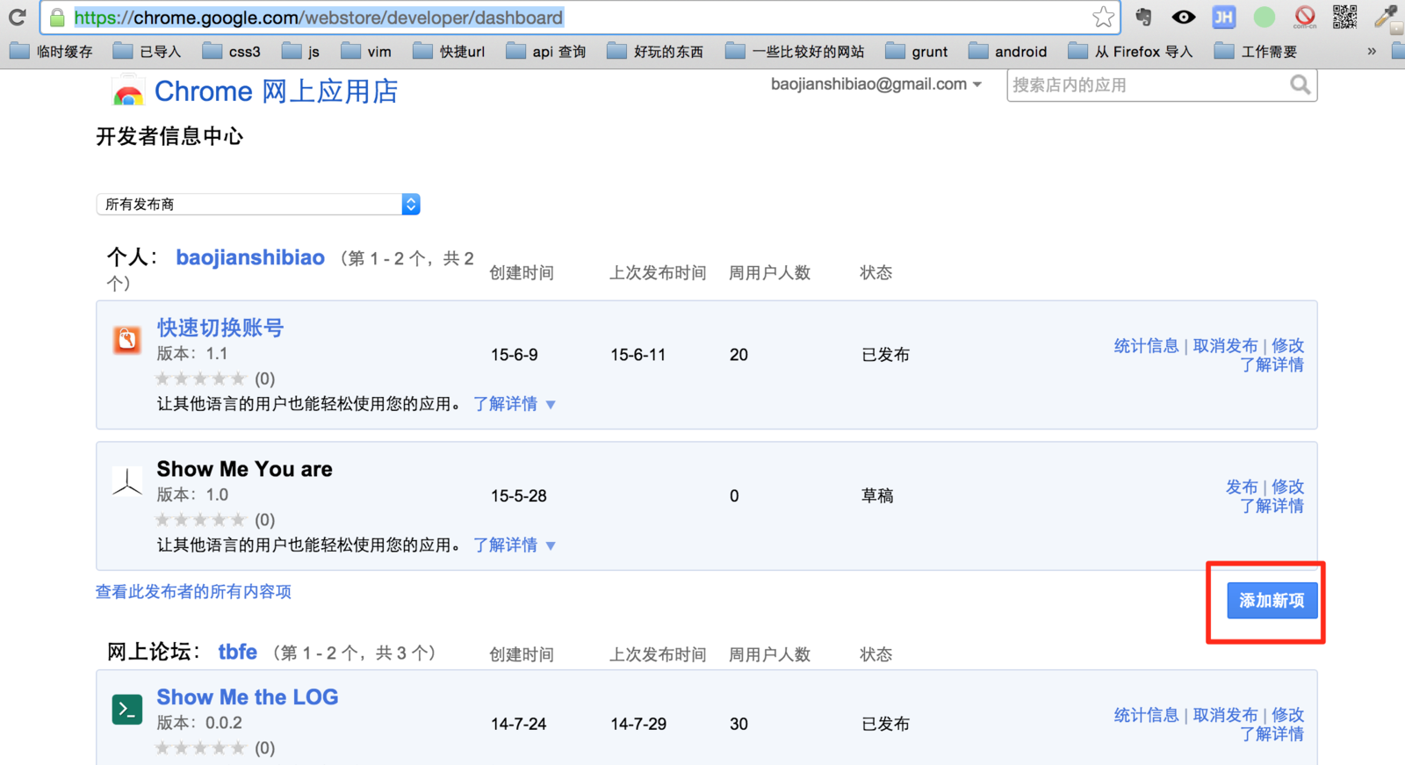Open 统计信息 for Show Me the LOG
The width and height of the screenshot is (1405, 765).
[x=1146, y=715]
